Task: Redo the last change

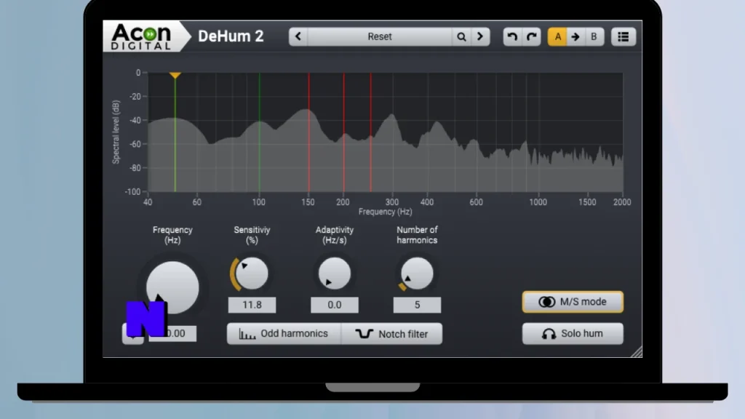Action: click(x=532, y=36)
